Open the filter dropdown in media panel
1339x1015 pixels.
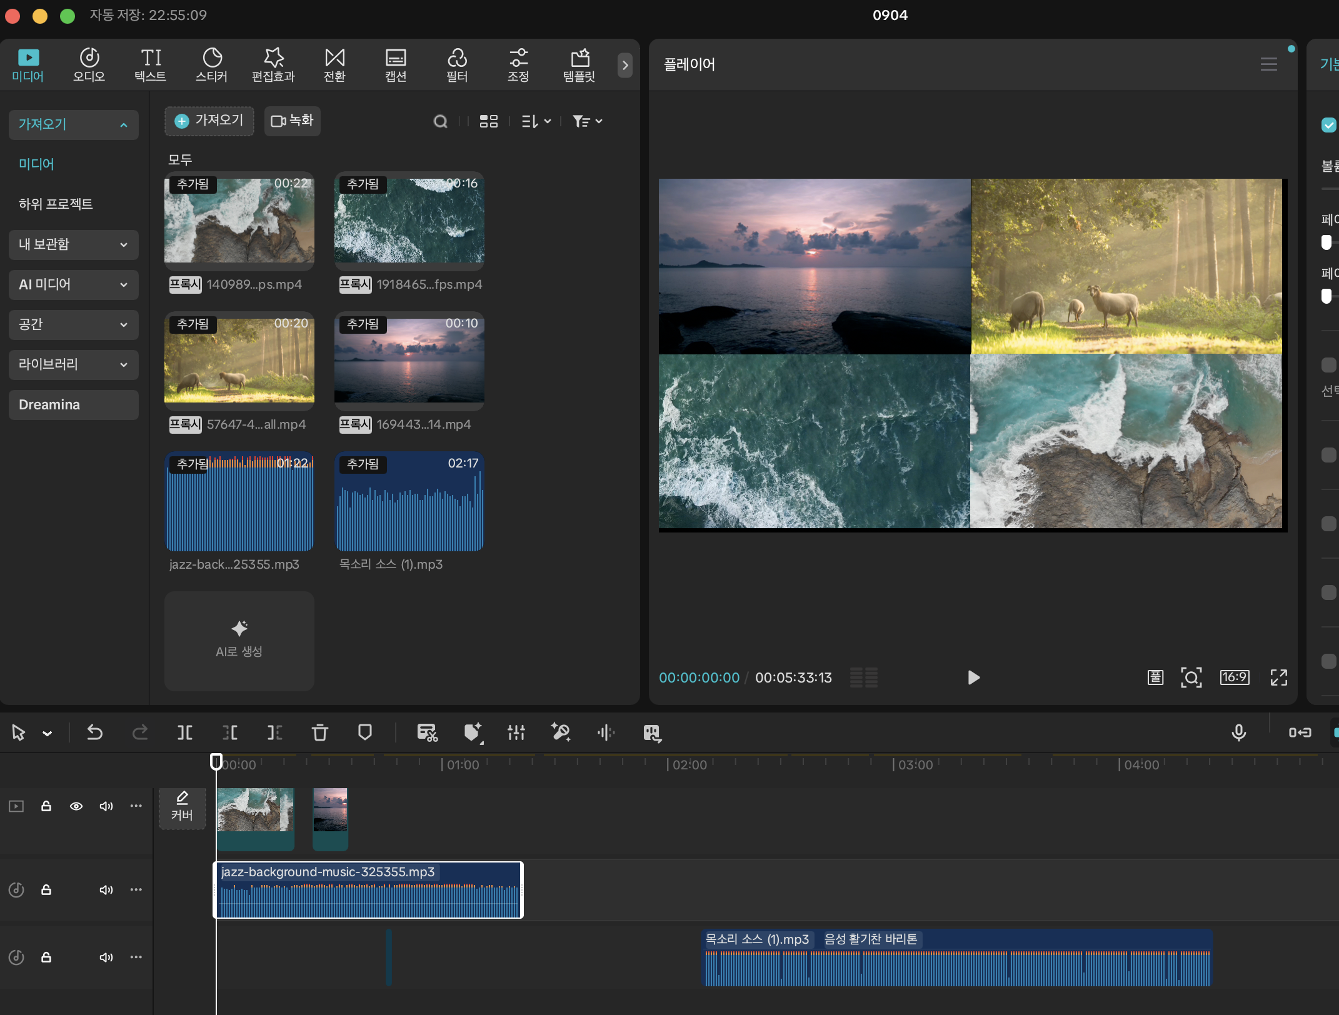pos(587,121)
